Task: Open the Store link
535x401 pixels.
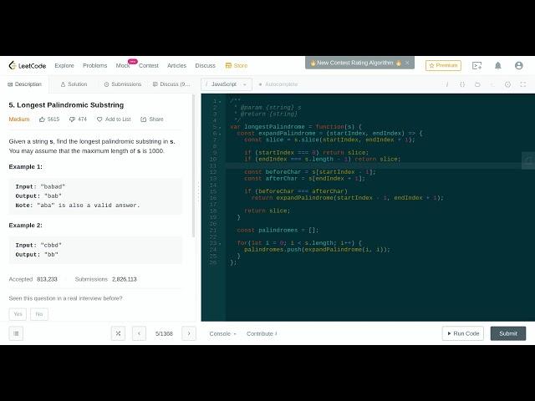Action: 237,65
